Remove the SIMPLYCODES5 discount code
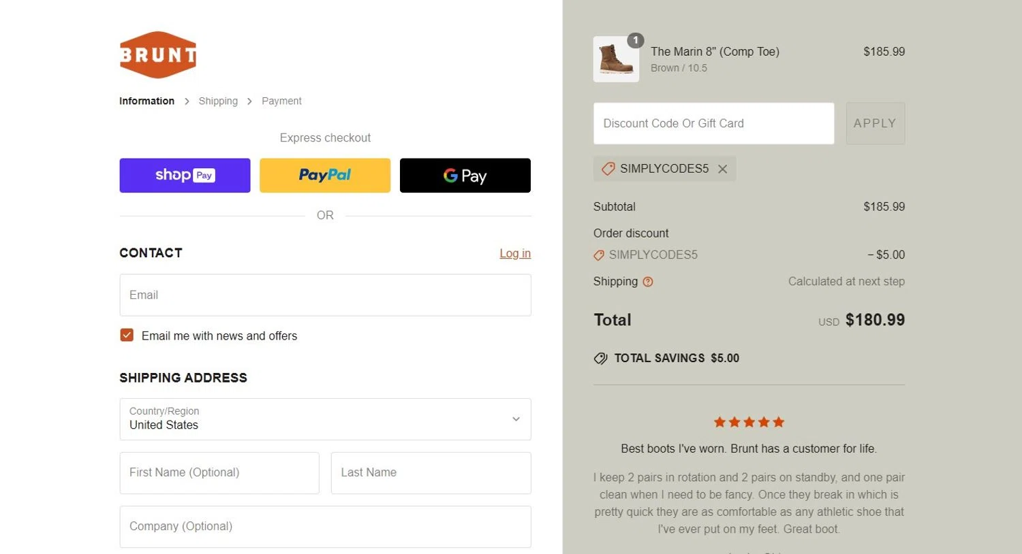 (723, 169)
